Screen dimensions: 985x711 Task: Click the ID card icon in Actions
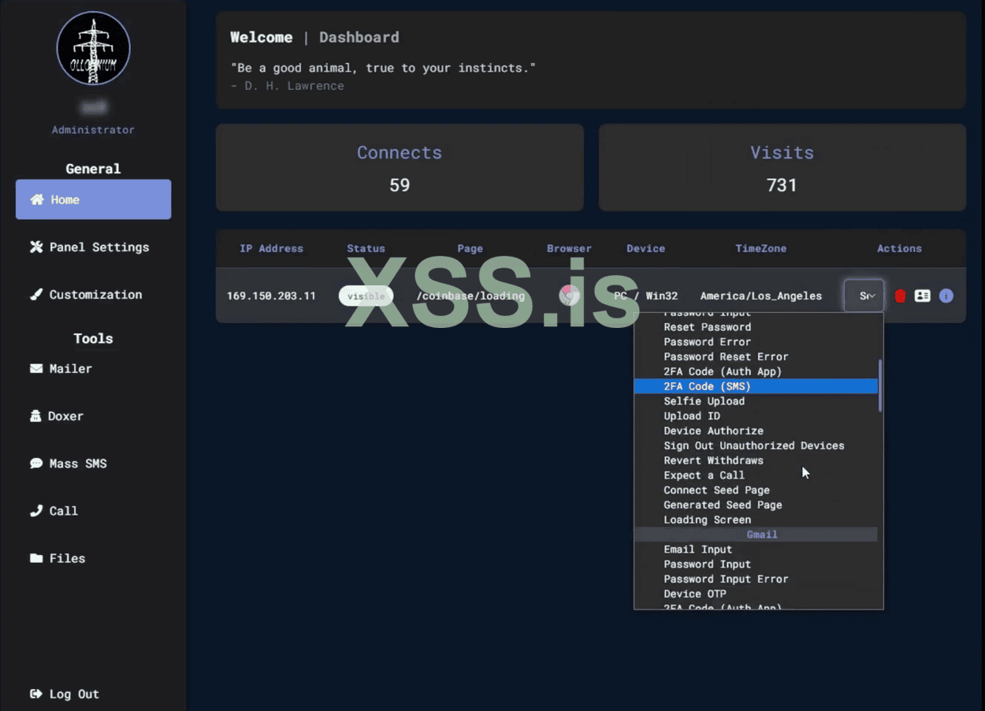point(923,296)
